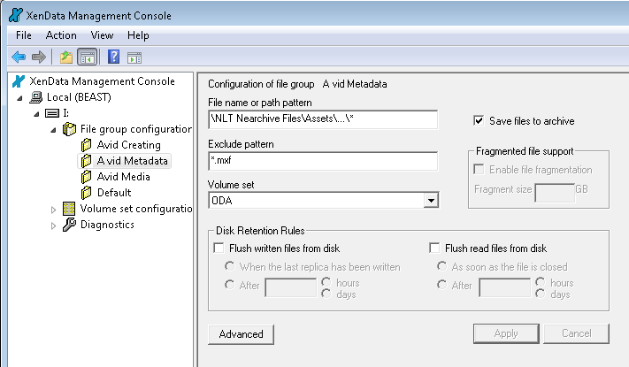Select the Volume set configuration icon
This screenshot has height=367, width=629.
click(x=69, y=209)
